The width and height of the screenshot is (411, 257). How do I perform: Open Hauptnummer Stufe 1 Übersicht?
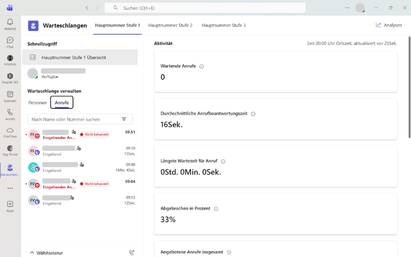(x=80, y=57)
